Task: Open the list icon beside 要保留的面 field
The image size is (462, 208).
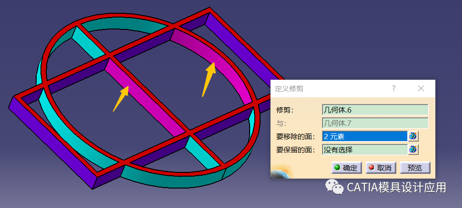Action: pos(413,150)
